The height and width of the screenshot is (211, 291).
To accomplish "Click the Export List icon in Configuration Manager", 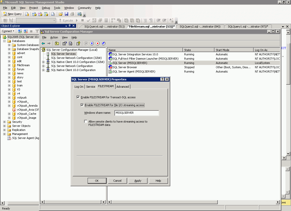I will [x=70, y=43].
